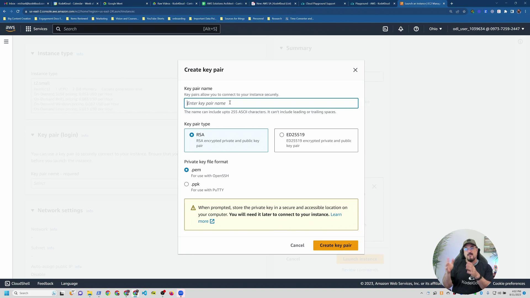Focus the Enter key pair name field

[x=271, y=103]
